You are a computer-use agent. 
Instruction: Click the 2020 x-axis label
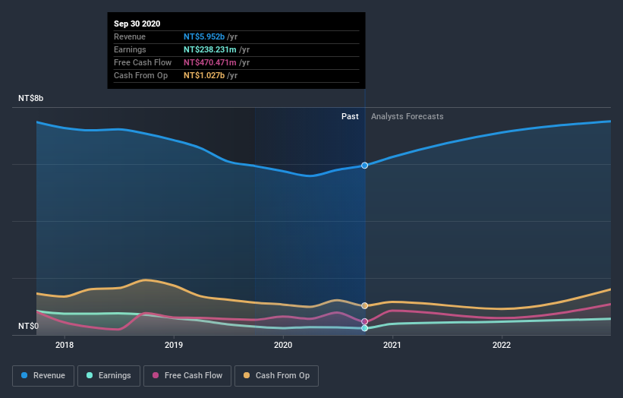283,345
